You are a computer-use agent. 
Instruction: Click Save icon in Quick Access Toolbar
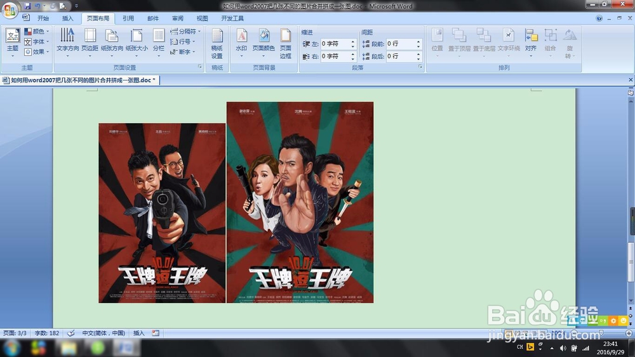click(x=27, y=6)
